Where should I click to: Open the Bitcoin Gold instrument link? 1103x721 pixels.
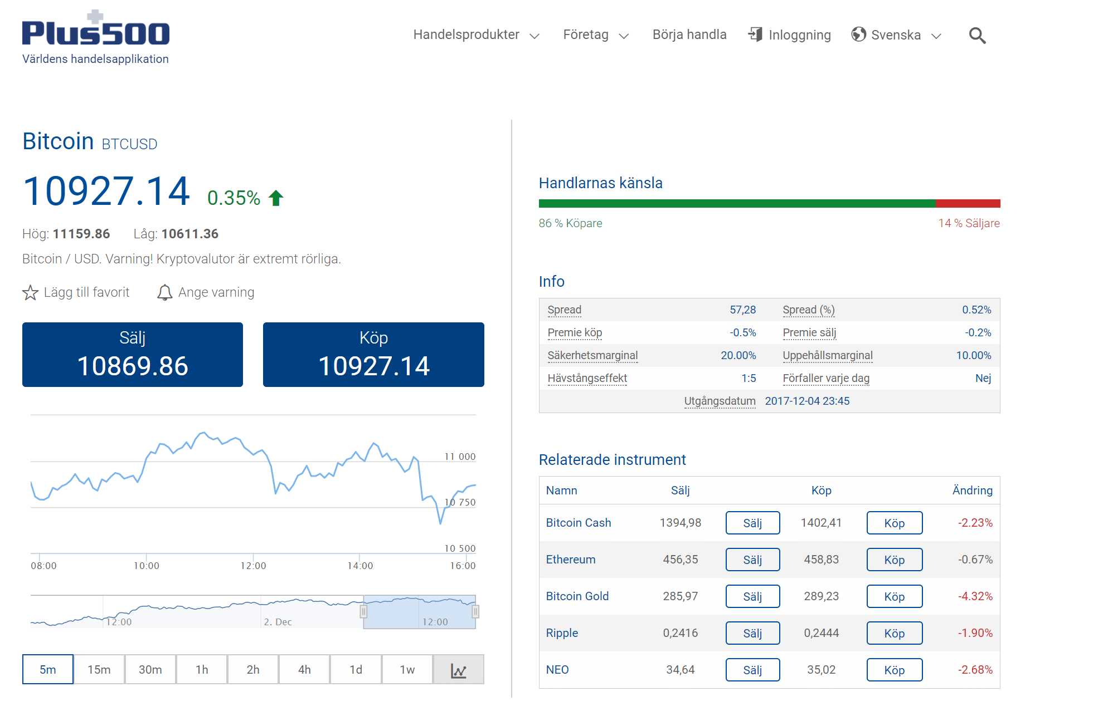coord(577,596)
